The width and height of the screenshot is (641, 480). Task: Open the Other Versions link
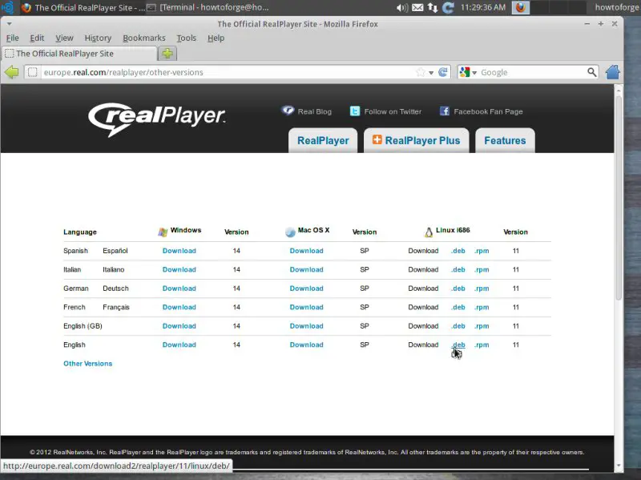tap(87, 364)
